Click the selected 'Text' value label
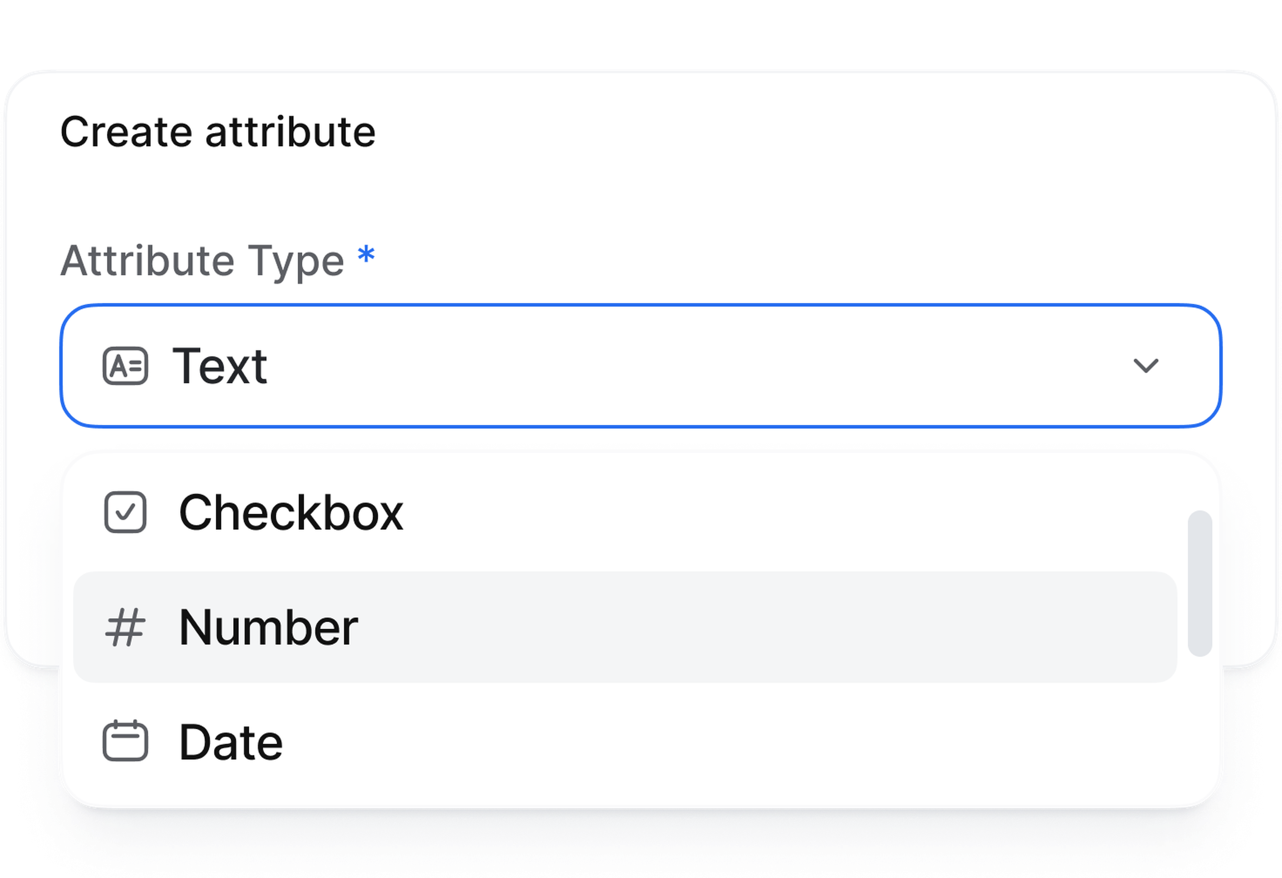The image size is (1282, 878). click(x=220, y=366)
